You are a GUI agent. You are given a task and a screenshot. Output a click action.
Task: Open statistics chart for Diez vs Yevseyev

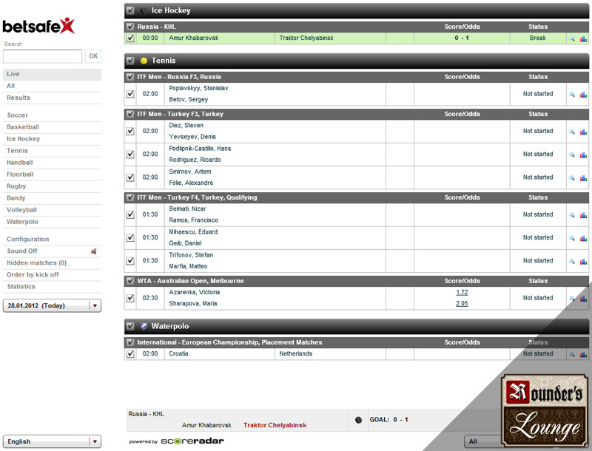583,132
